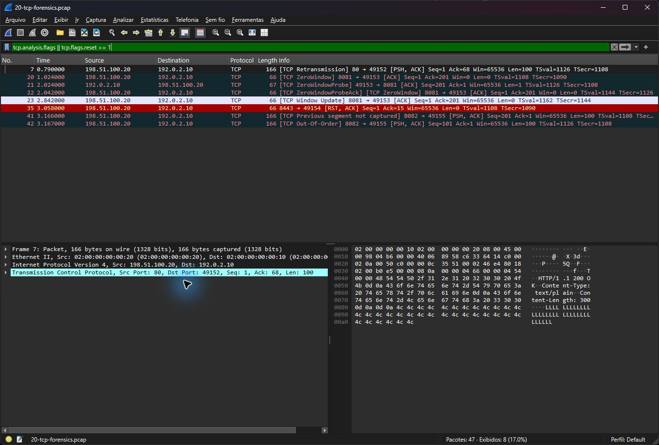The image size is (659, 445).
Task: Apply the display filter arrow button
Action: point(626,47)
